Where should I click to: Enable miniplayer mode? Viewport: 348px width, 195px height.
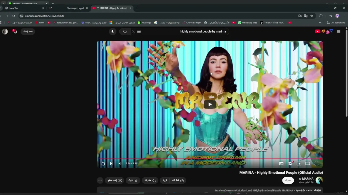click(299, 163)
